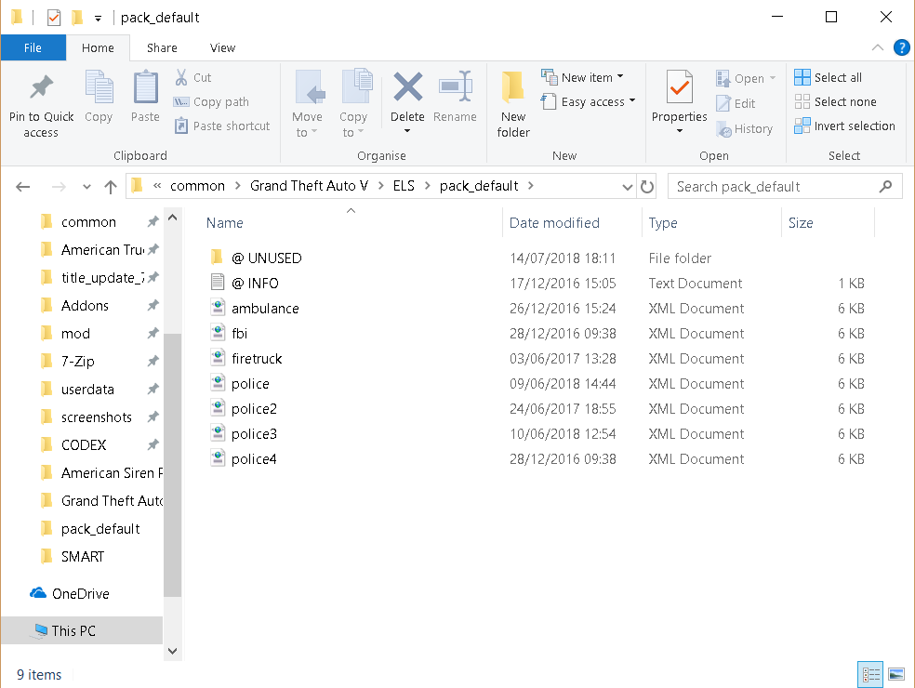Open the address bar history dropdown
The height and width of the screenshot is (688, 915).
[628, 186]
